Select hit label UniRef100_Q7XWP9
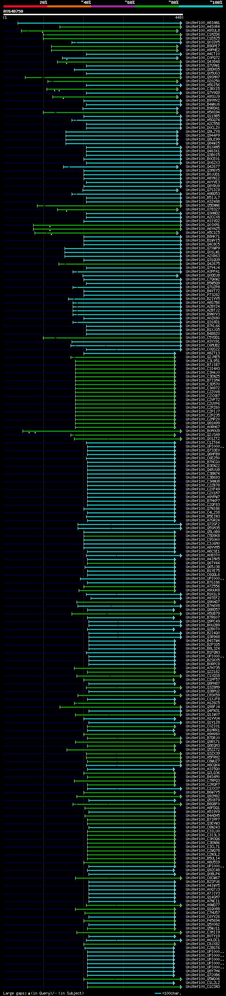This screenshot has height=996, width=226. 203,248
